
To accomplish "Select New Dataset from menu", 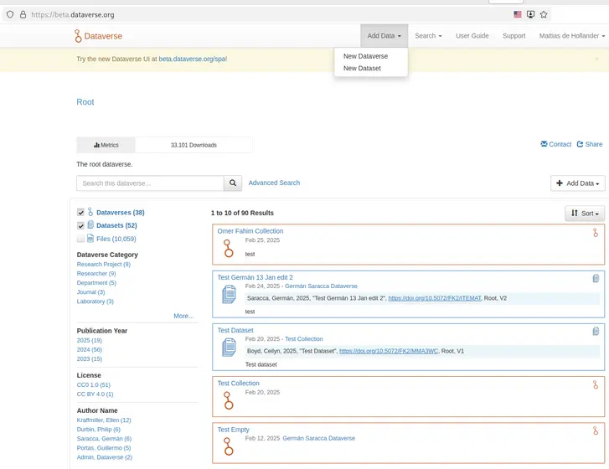I will click(x=362, y=69).
